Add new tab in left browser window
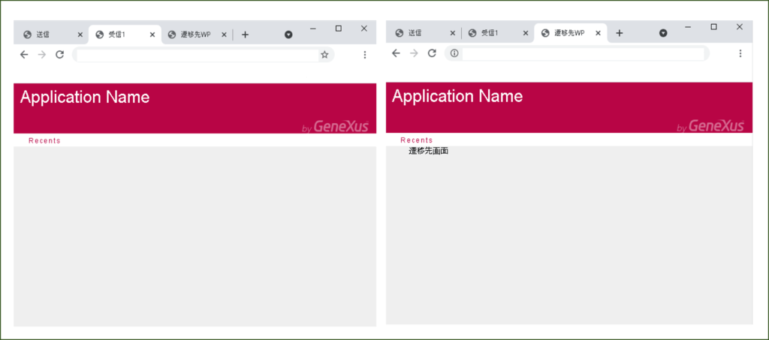Screen dimensions: 769x340 tap(245, 35)
